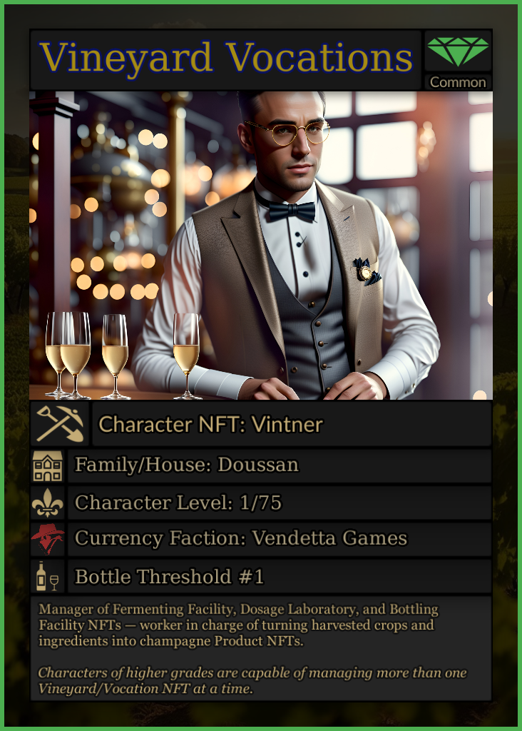The width and height of the screenshot is (522, 731).
Task: Select the bottle and wine glass icon
Action: [x=48, y=576]
